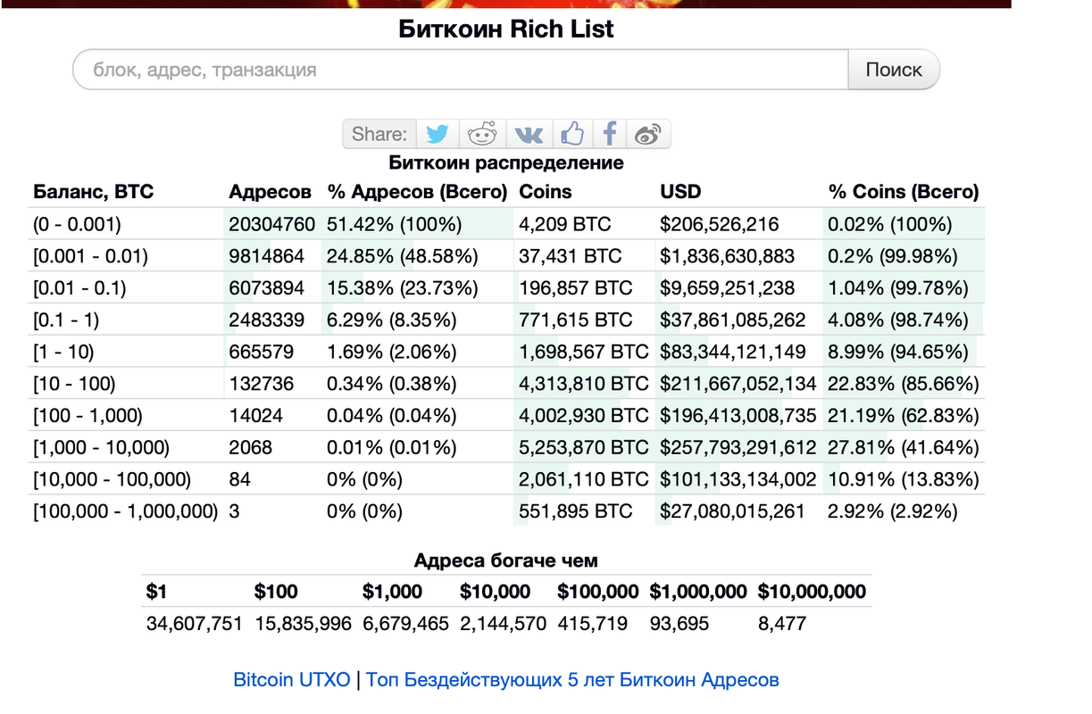The image size is (1092, 714).
Task: Click the 8,477 addresses value
Action: coord(782,624)
